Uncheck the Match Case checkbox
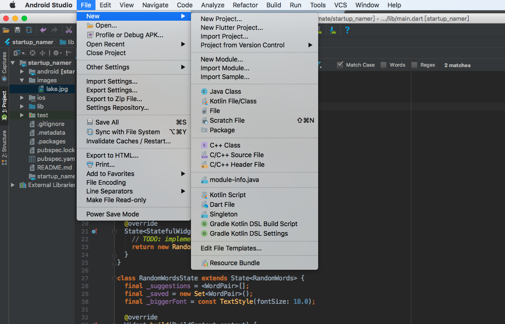 (340, 65)
